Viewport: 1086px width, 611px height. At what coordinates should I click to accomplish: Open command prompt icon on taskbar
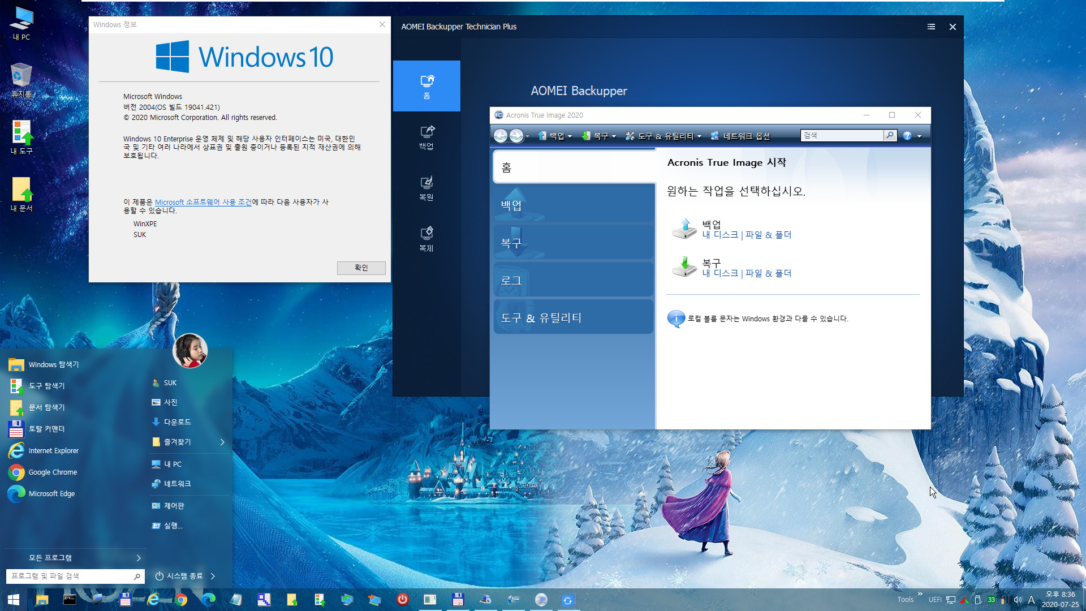pos(70,600)
